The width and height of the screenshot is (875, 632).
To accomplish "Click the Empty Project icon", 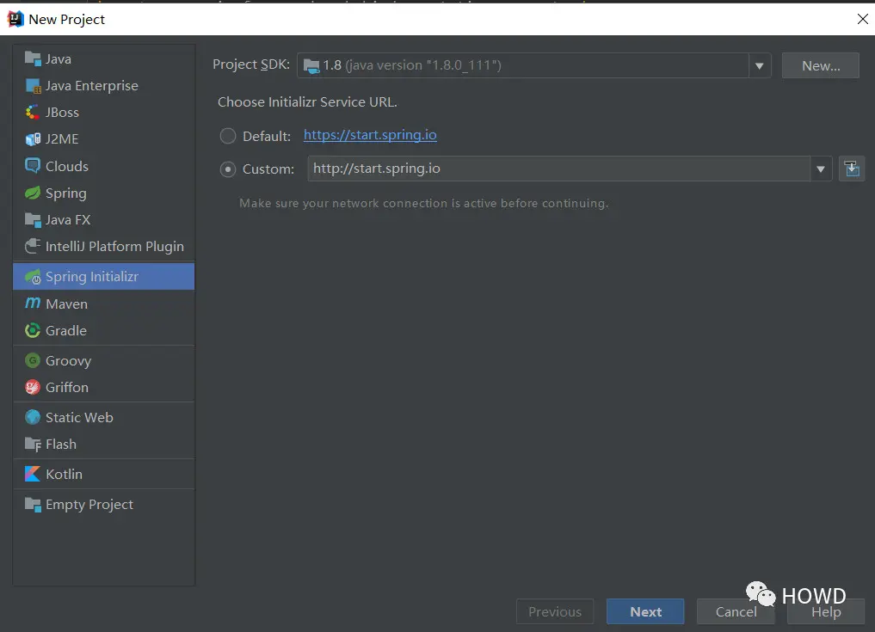I will click(x=33, y=504).
